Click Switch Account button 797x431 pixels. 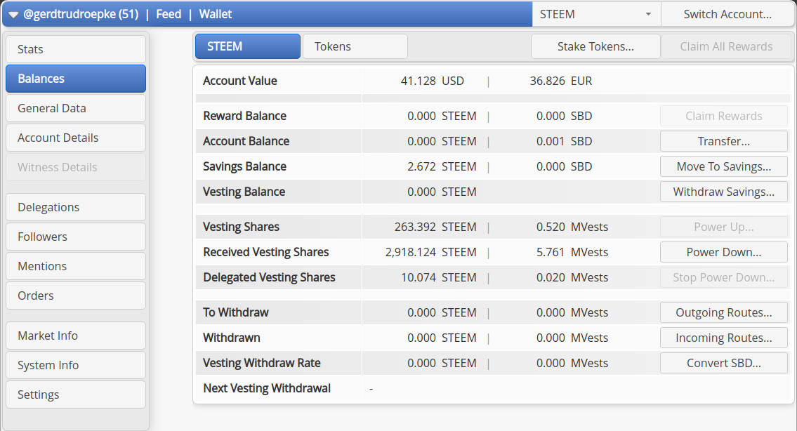click(727, 14)
